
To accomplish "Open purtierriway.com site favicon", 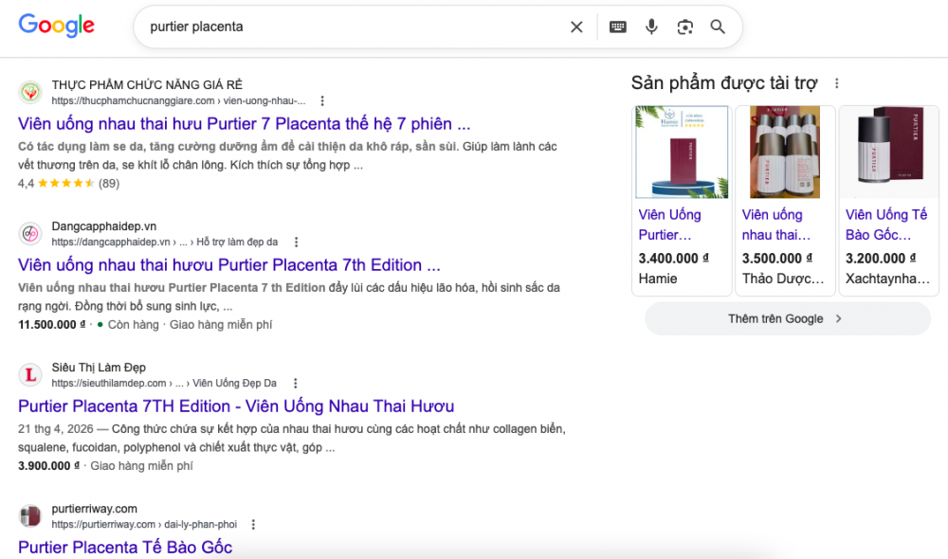I will point(30,516).
